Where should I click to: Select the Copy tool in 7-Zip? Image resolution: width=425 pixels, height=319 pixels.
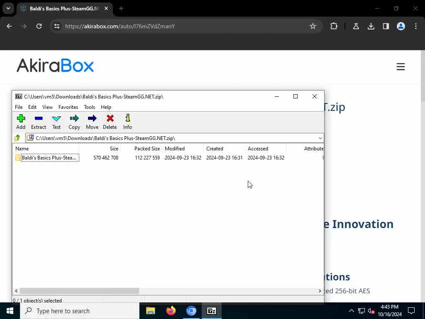pyautogui.click(x=74, y=122)
